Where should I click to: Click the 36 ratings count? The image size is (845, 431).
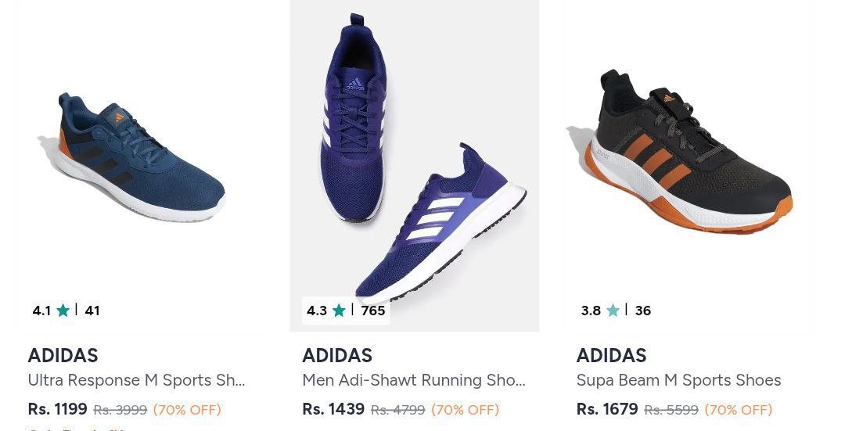(643, 311)
